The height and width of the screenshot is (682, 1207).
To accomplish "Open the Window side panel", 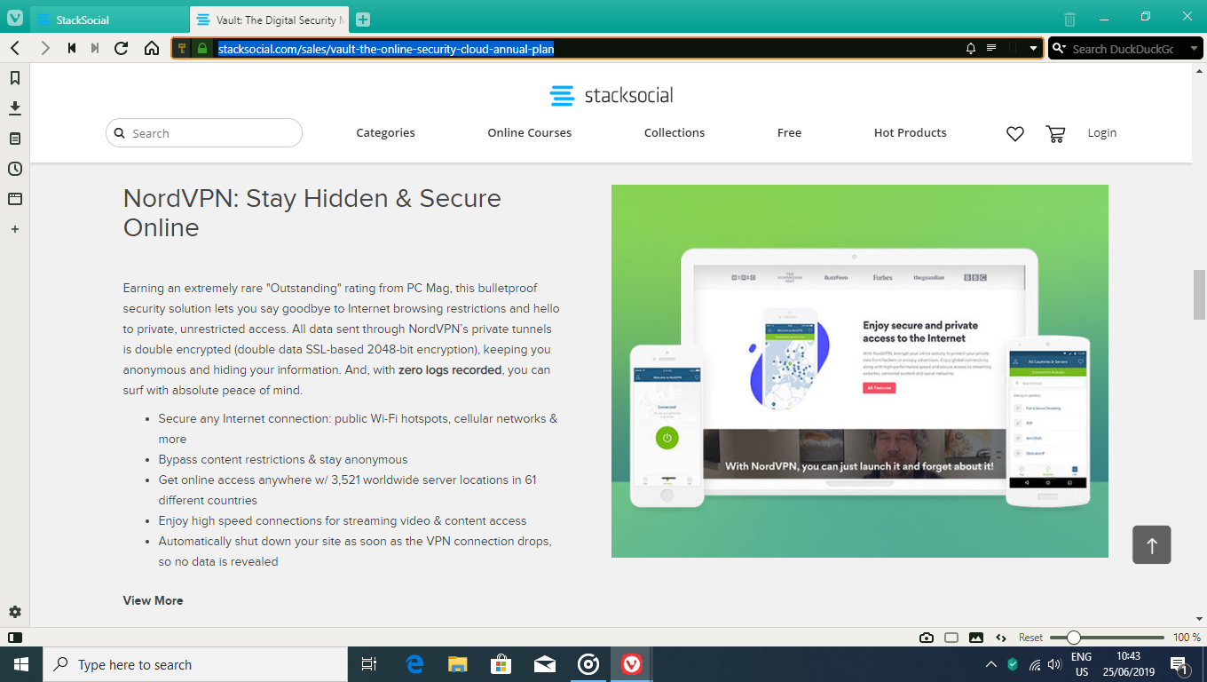I will (15, 199).
